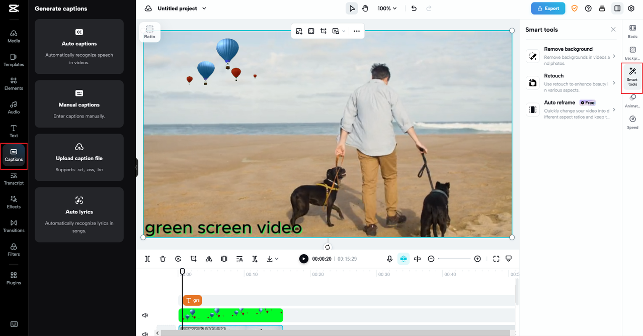Switch to the Speed tab
This screenshot has height=336, width=643.
coord(632,123)
